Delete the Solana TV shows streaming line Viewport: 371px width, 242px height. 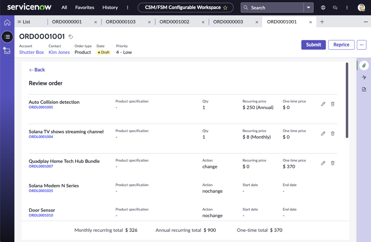333,133
